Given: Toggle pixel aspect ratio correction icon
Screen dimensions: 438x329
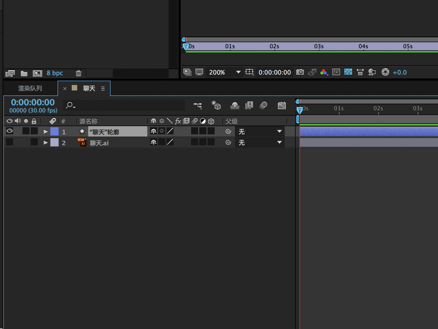Looking at the screenshot, I should tap(360, 72).
